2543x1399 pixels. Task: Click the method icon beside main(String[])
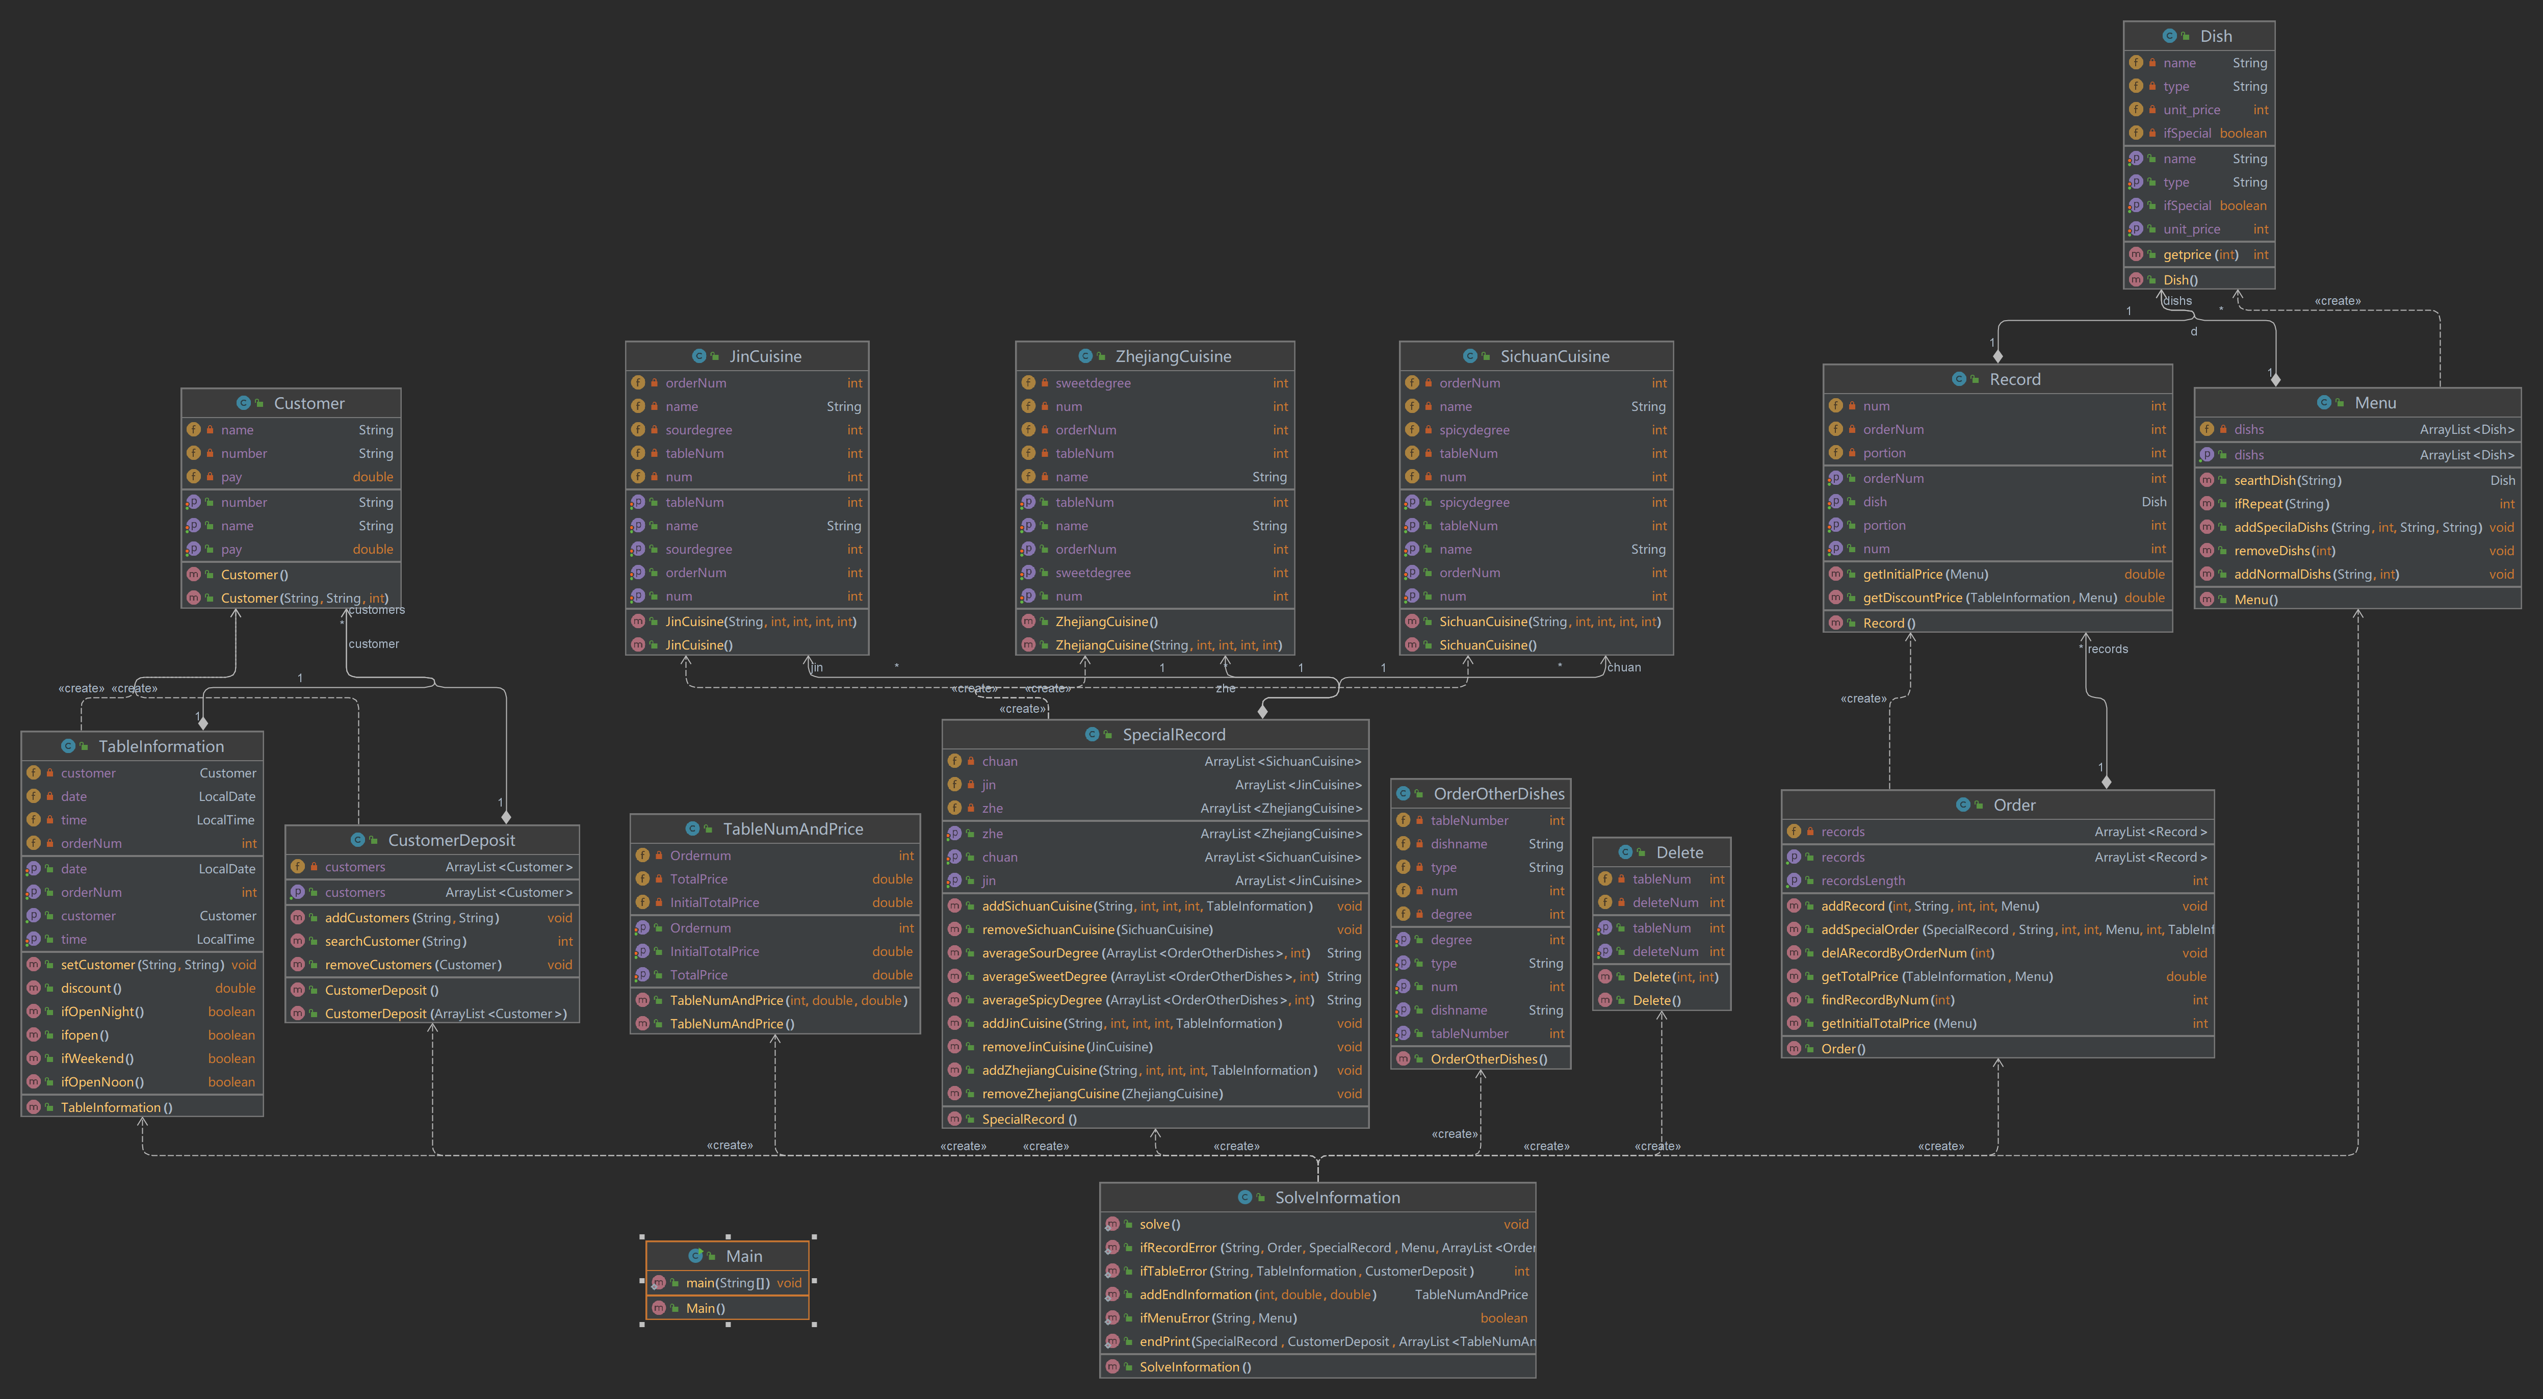(x=659, y=1282)
